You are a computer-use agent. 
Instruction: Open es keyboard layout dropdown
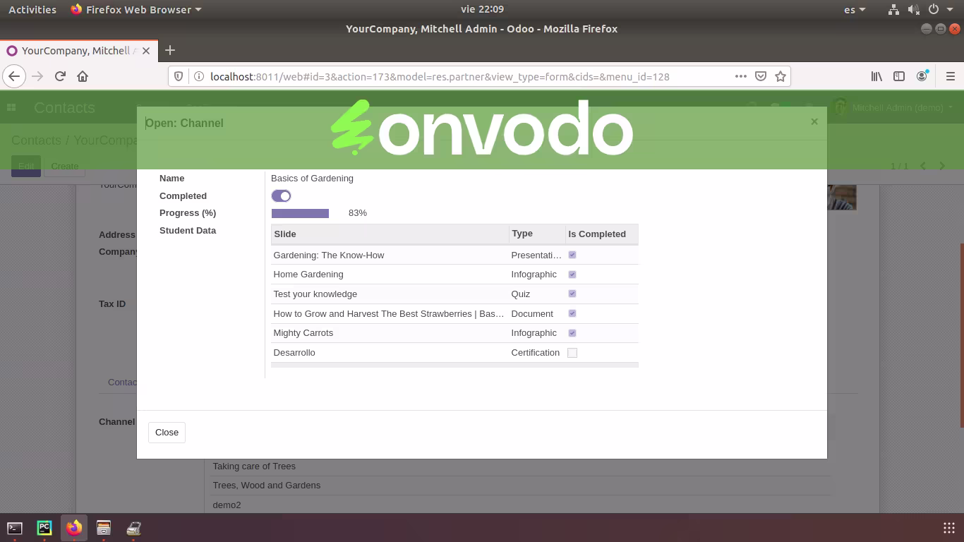(855, 9)
